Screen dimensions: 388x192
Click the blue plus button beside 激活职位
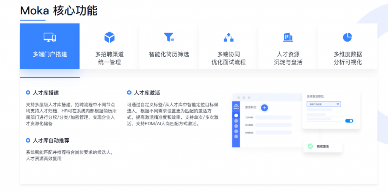pos(264,108)
